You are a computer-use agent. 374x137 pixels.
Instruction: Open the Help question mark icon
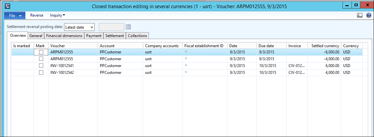(x=368, y=15)
